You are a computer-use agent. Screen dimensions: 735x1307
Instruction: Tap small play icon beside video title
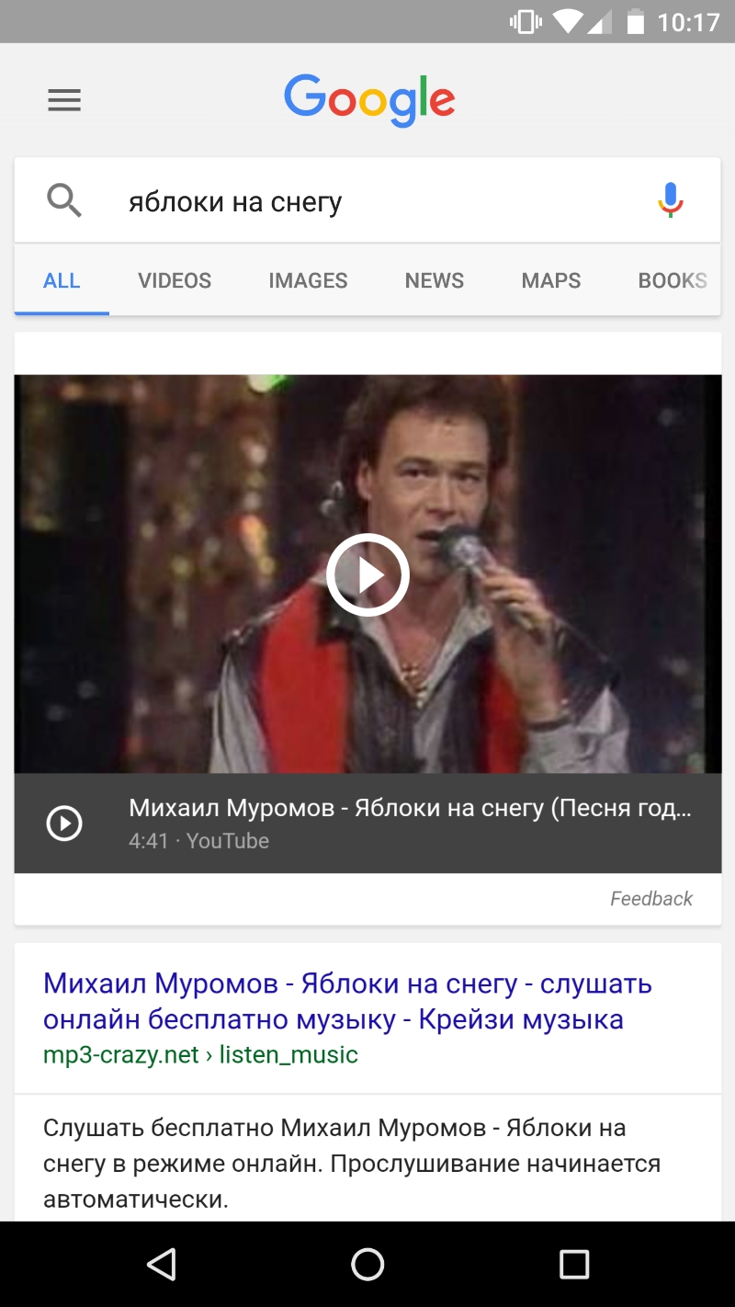[x=64, y=823]
